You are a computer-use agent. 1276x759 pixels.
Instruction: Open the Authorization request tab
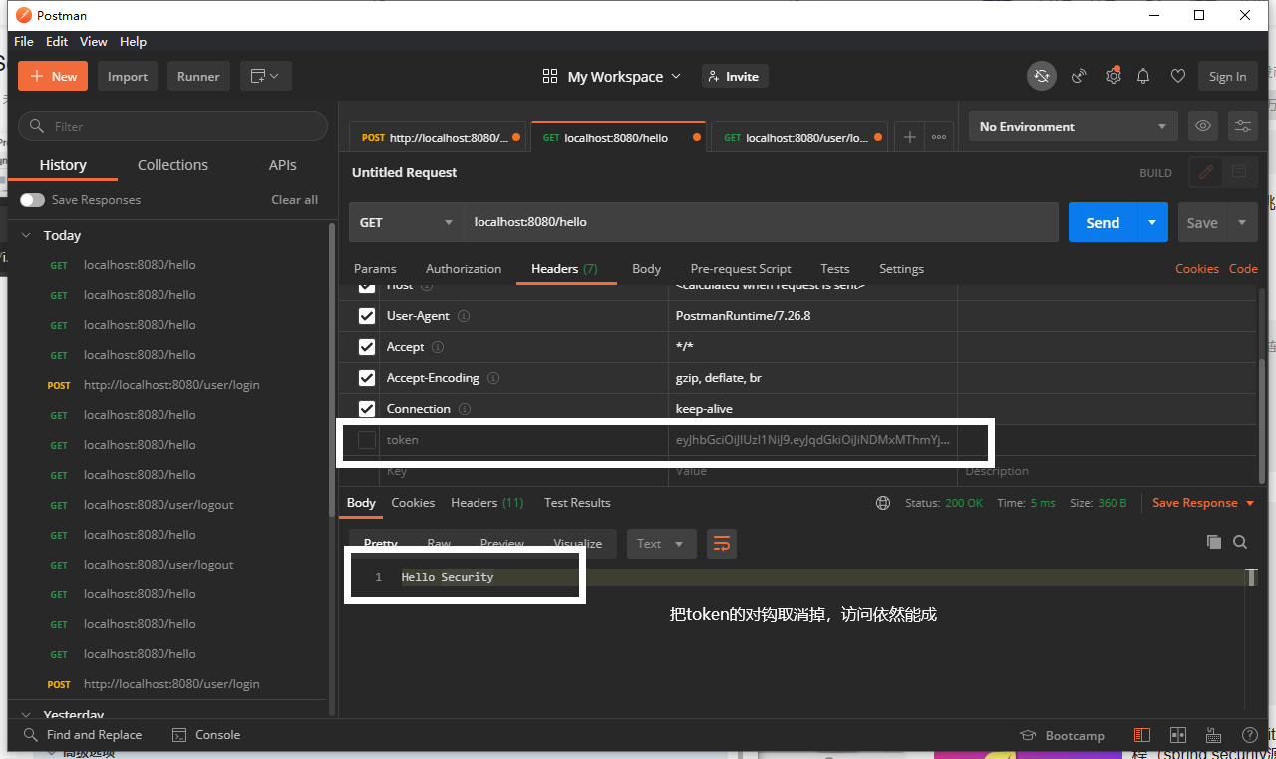(464, 269)
